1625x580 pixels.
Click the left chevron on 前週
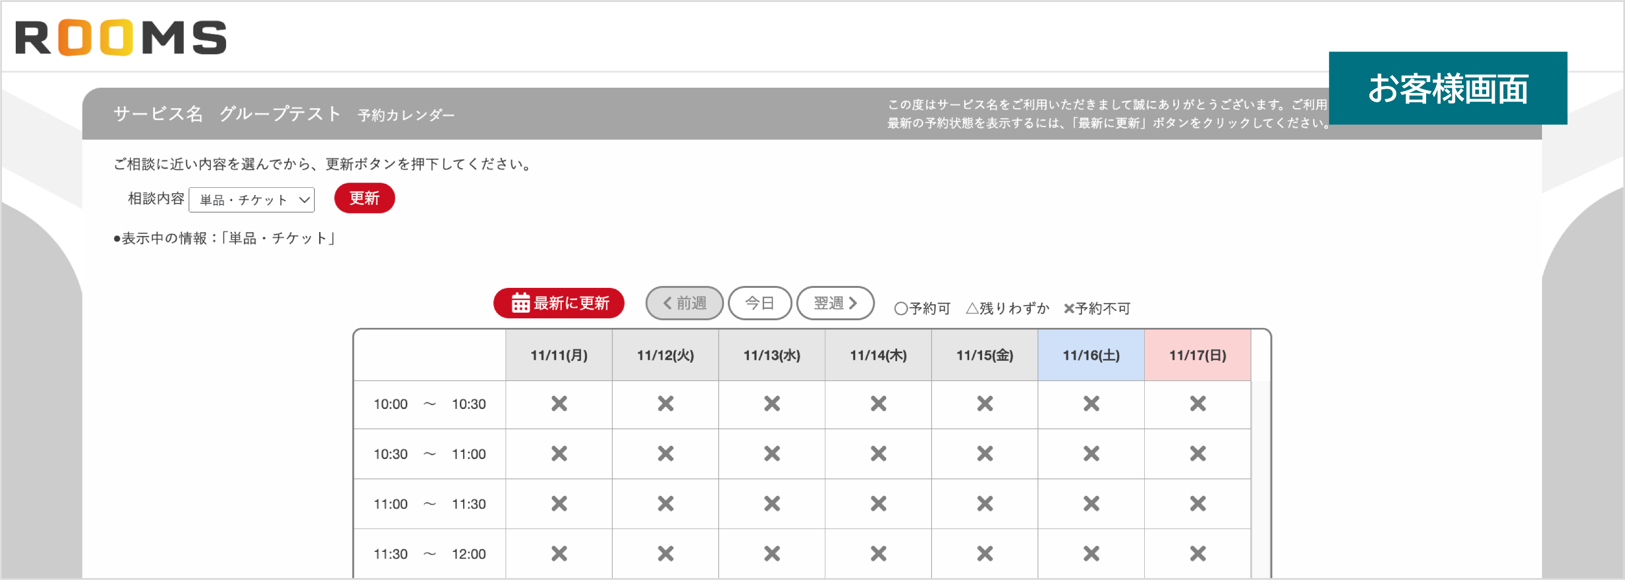[x=667, y=303]
